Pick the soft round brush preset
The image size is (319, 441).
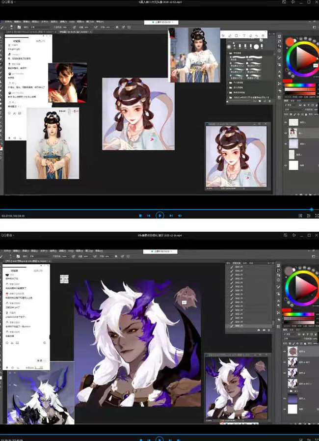click(x=229, y=47)
